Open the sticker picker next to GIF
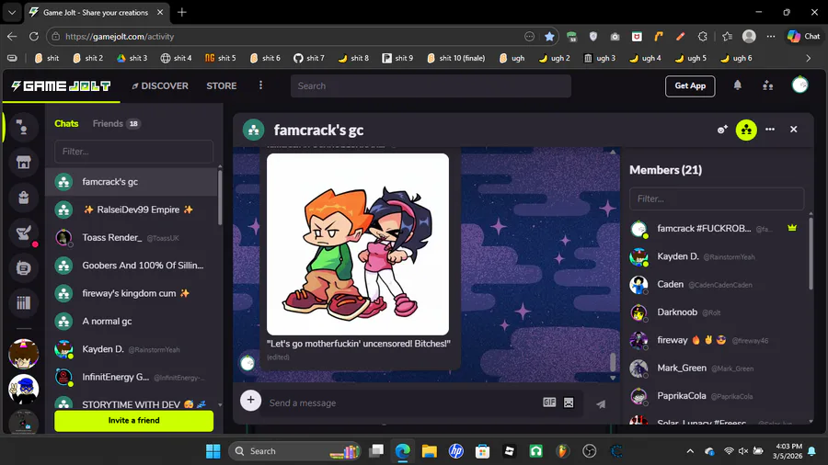The image size is (828, 465). pos(569,403)
